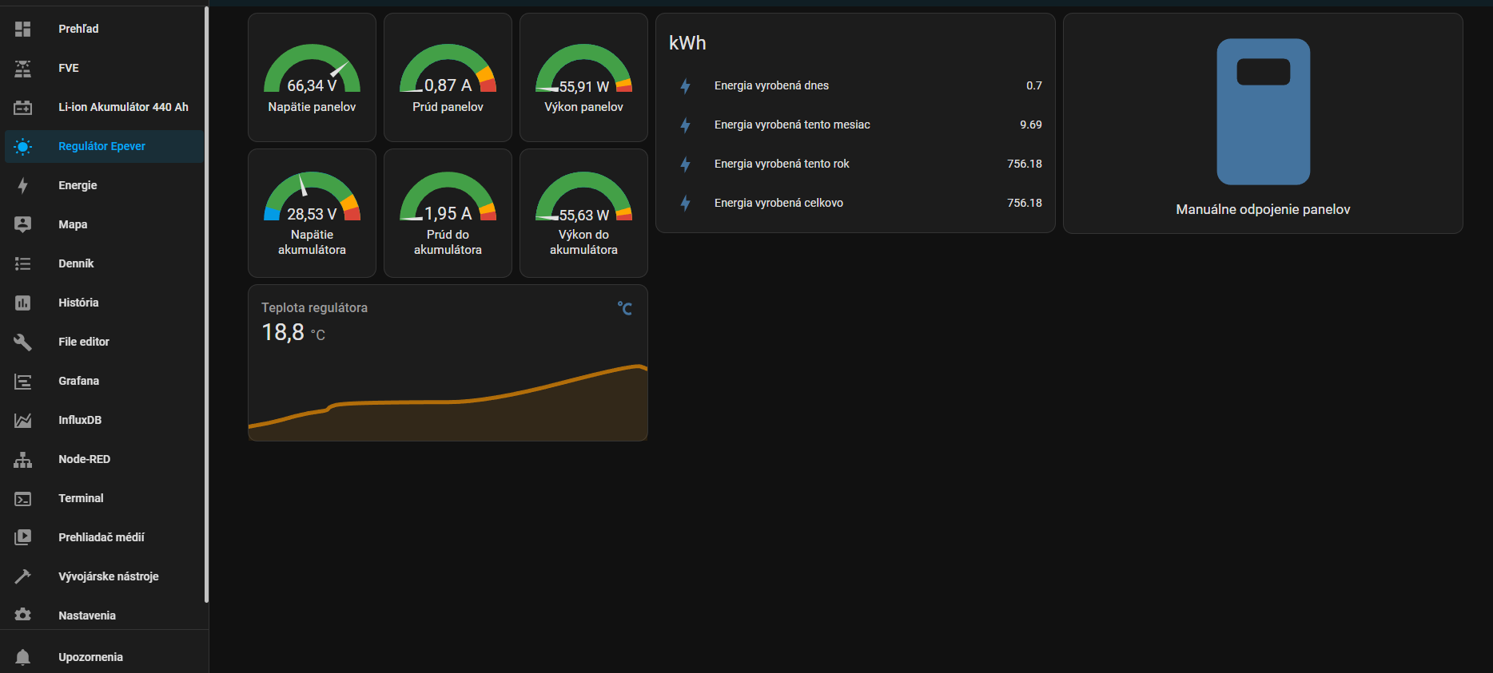The height and width of the screenshot is (673, 1493).
Task: Open the Upozornenia bell icon
Action: 23,657
